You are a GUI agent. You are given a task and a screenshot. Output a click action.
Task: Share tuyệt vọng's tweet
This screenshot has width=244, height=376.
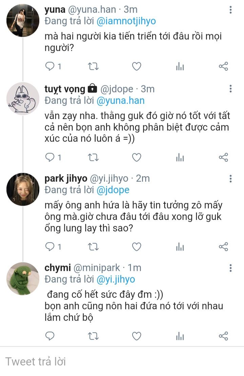pyautogui.click(x=223, y=157)
